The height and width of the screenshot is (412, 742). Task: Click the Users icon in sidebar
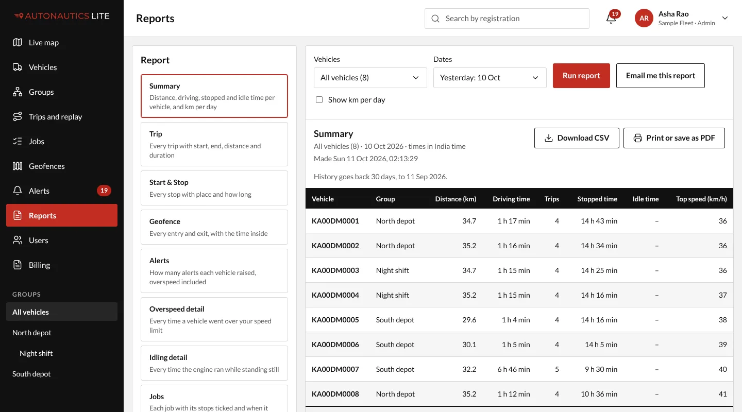pyautogui.click(x=18, y=241)
